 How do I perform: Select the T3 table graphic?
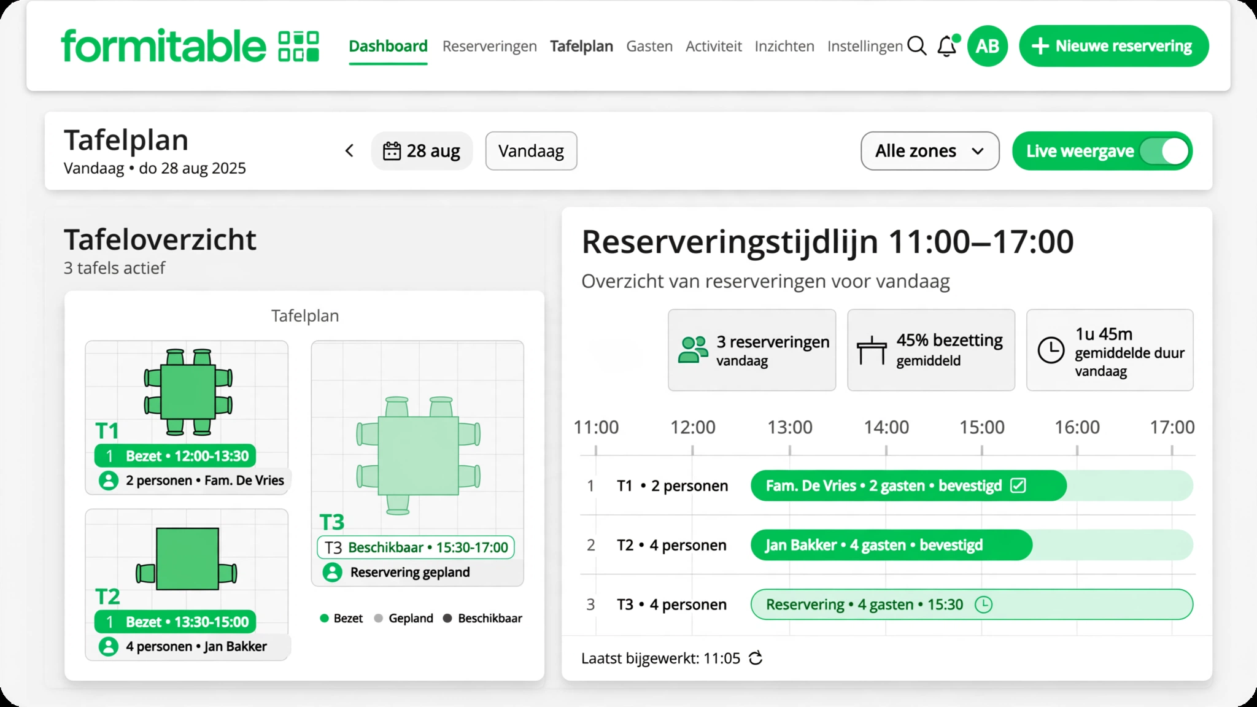click(418, 455)
